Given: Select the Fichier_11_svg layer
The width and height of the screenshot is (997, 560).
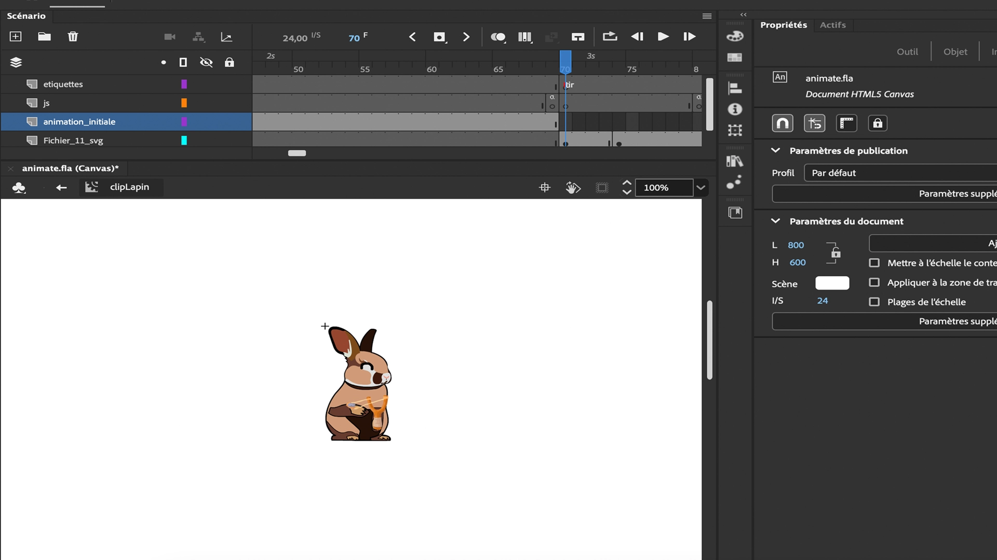Looking at the screenshot, I should click(126, 140).
